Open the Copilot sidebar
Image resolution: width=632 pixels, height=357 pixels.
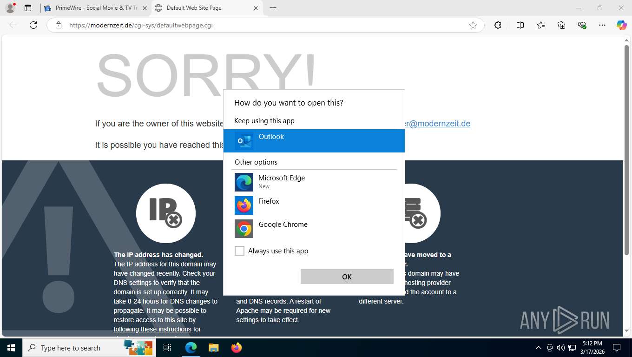[x=622, y=25]
